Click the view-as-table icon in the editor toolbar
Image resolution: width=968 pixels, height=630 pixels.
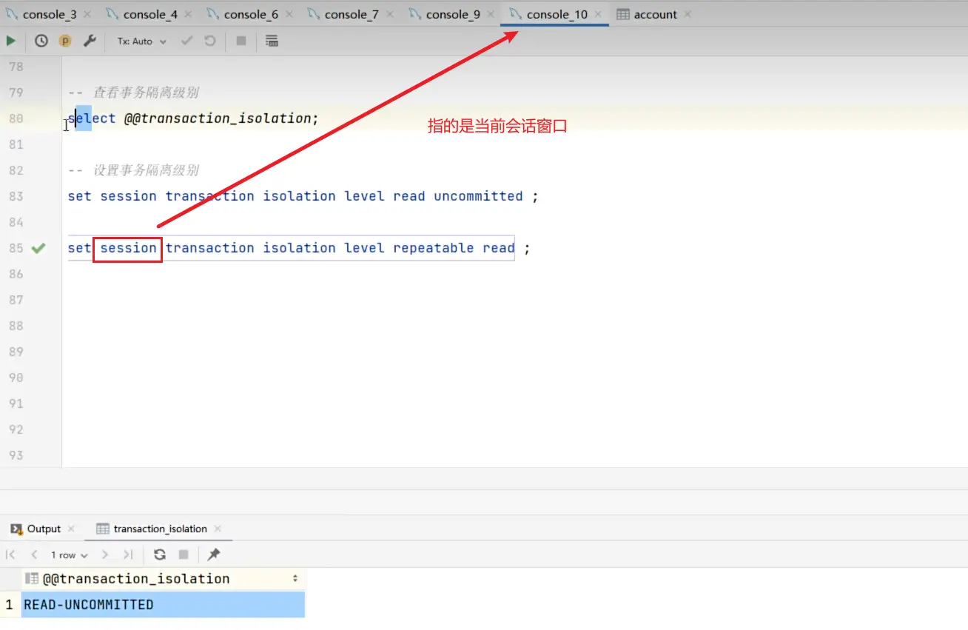pyautogui.click(x=272, y=41)
